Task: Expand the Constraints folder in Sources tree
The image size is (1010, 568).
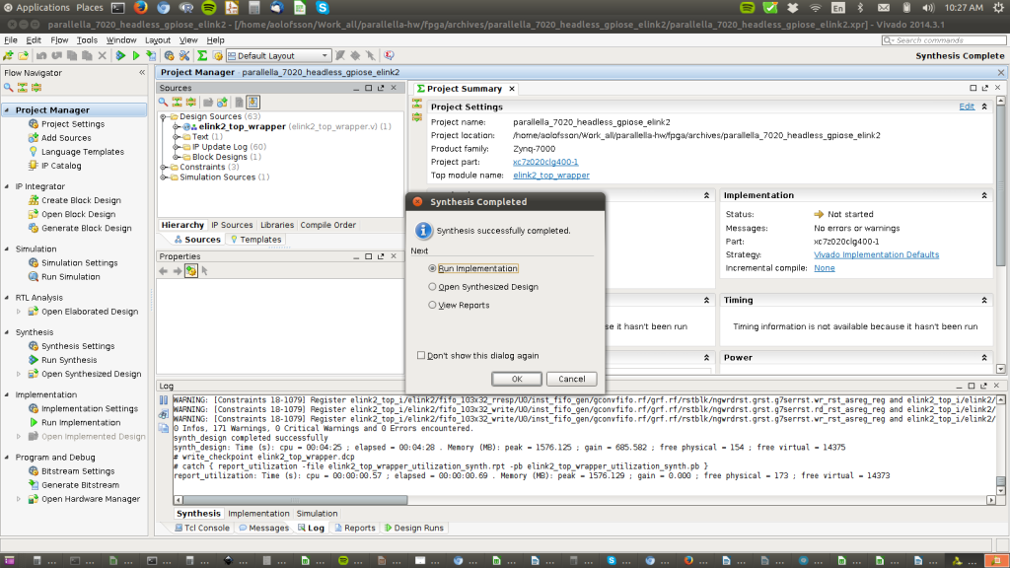Action: coord(164,168)
